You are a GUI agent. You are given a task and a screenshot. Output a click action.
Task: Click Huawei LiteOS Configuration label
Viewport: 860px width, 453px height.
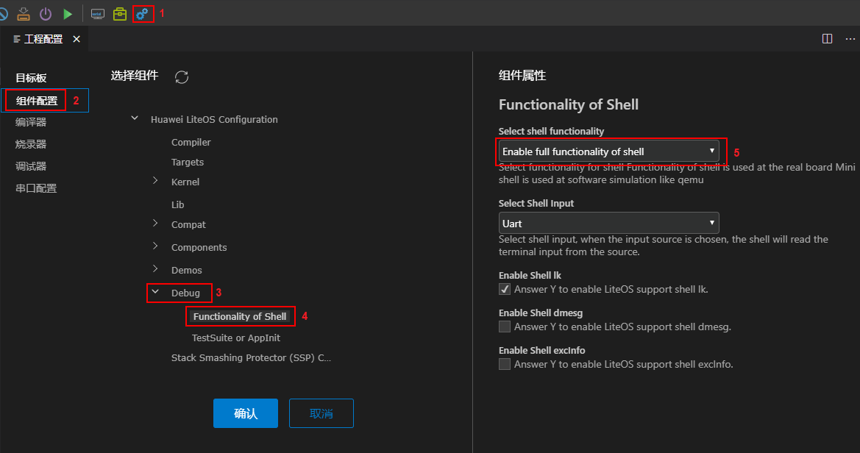click(214, 120)
